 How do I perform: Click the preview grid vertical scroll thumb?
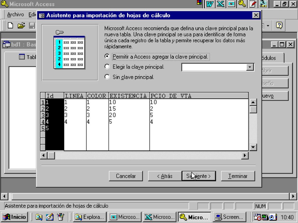tap(253, 109)
